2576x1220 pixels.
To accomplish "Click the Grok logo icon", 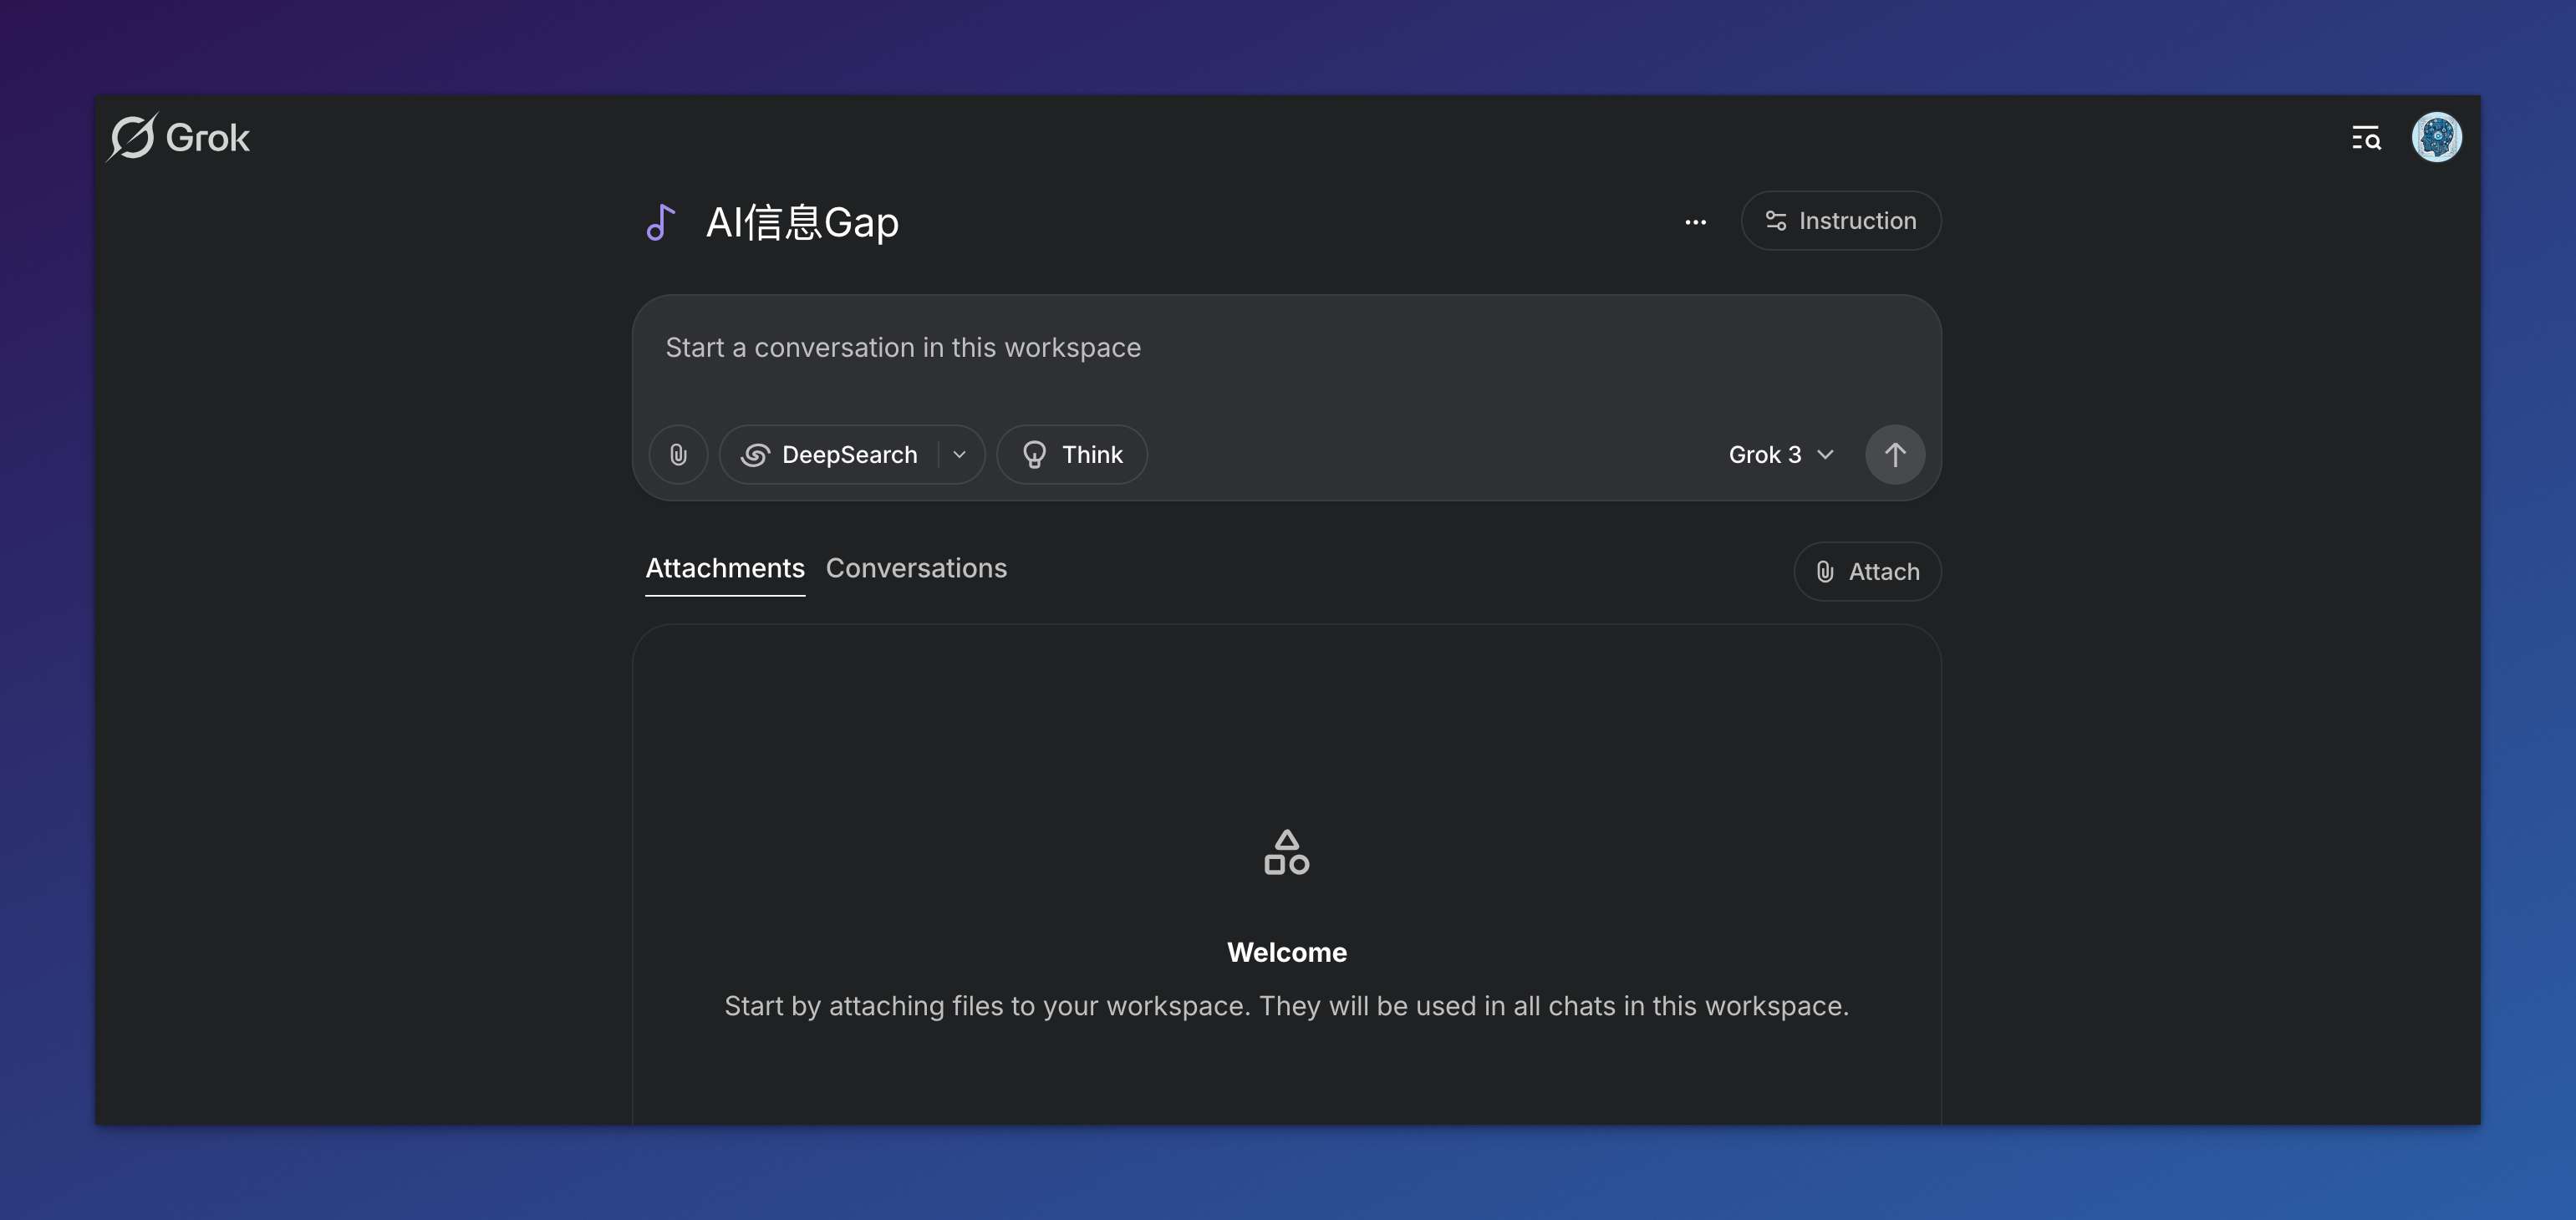I will 133,136.
